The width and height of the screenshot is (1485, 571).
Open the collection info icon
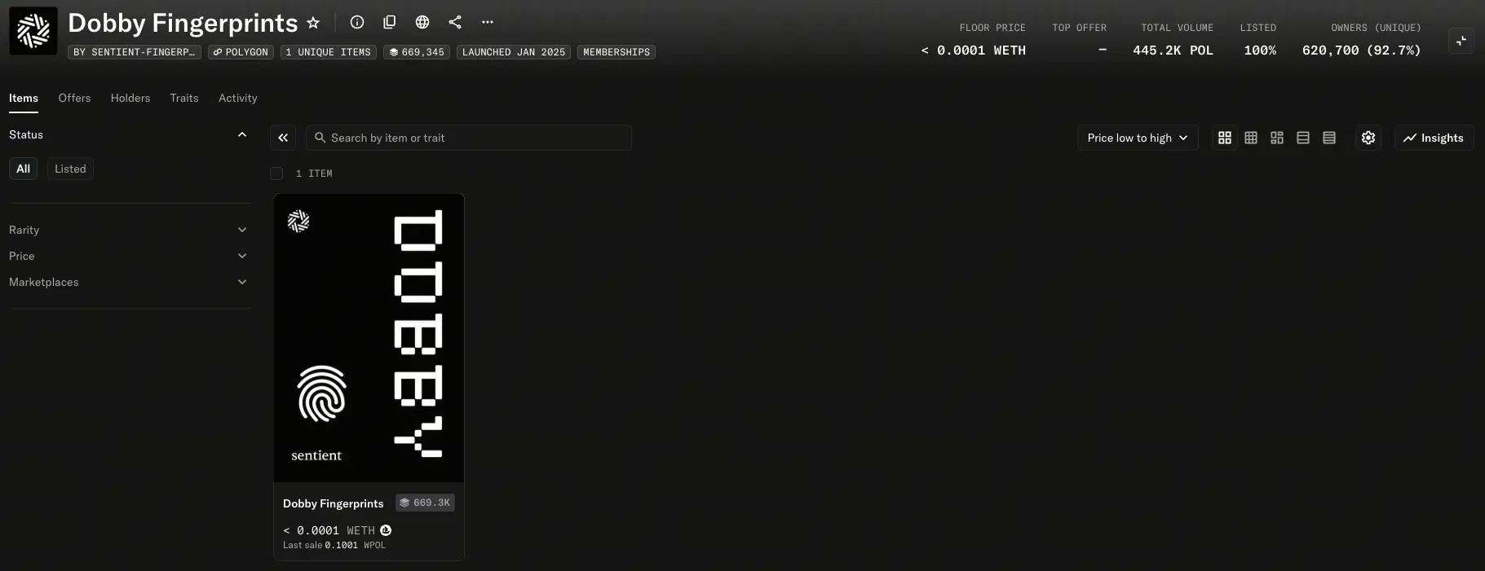tap(357, 22)
